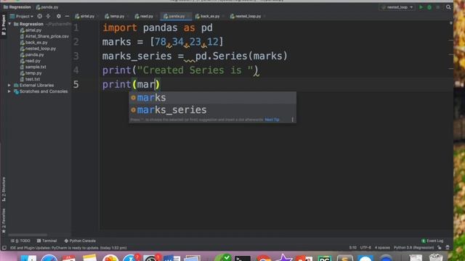Open the Trash in the Dock
Image resolution: width=465 pixels, height=261 pixels.
pos(436,257)
